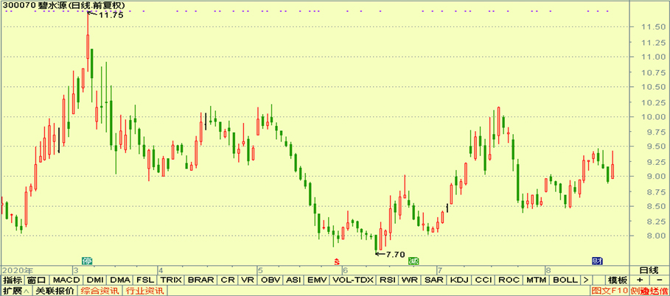Screen dimensions: 670x296
Task: Click the 2020年 date axis label
Action: click(x=18, y=271)
